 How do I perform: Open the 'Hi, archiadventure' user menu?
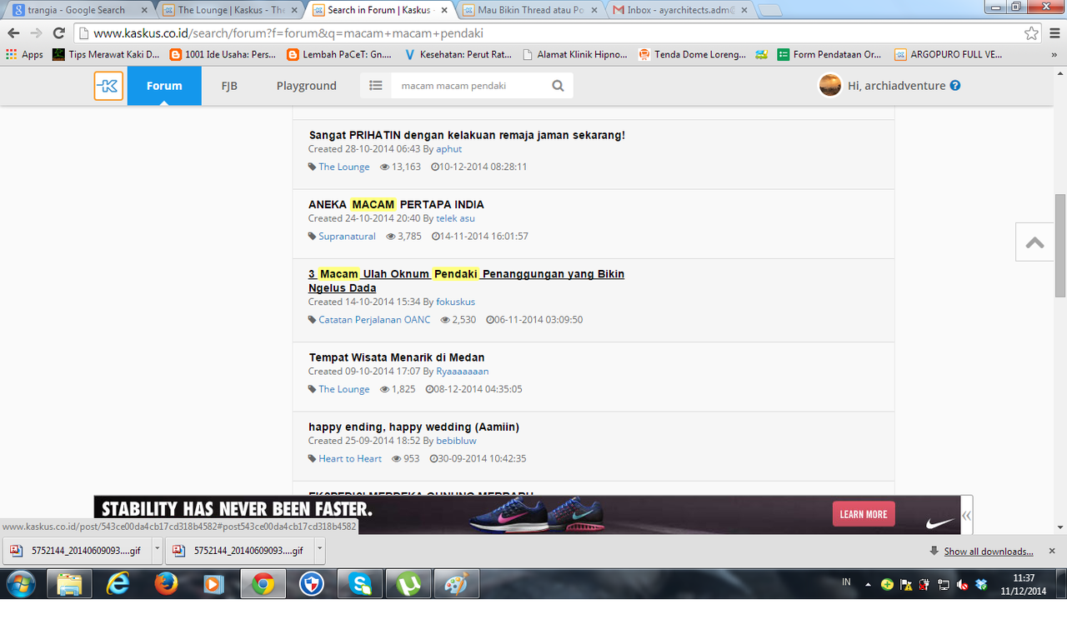896,86
